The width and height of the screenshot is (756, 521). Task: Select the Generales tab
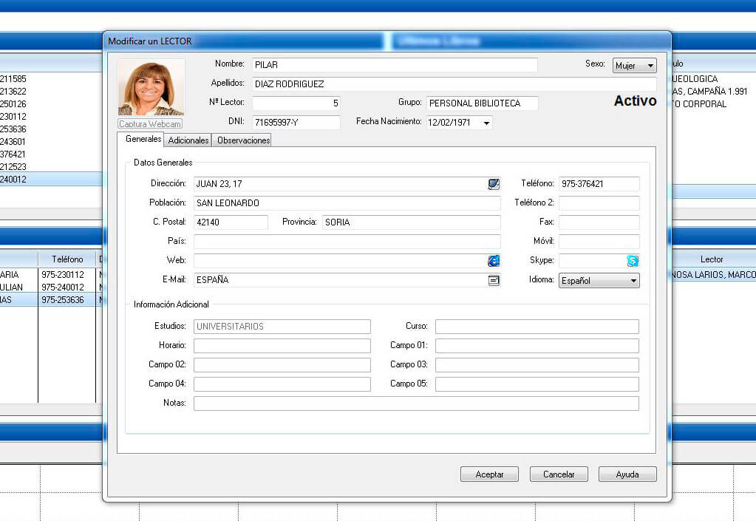click(x=143, y=140)
